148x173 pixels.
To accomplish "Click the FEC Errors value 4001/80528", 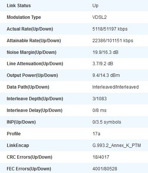I will pyautogui.click(x=105, y=169).
